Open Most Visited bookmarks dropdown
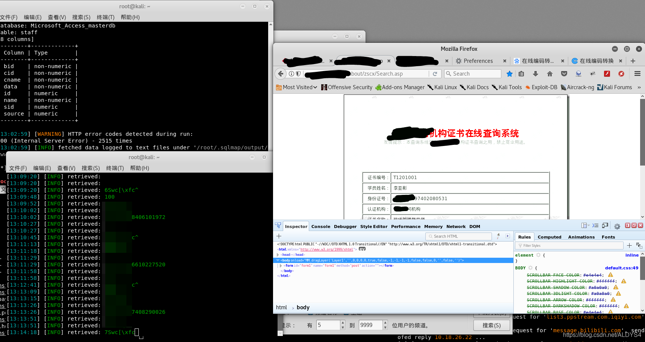The width and height of the screenshot is (645, 342). [x=297, y=87]
